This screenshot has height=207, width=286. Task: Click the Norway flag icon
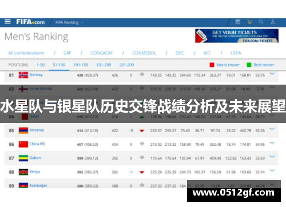(x=23, y=75)
